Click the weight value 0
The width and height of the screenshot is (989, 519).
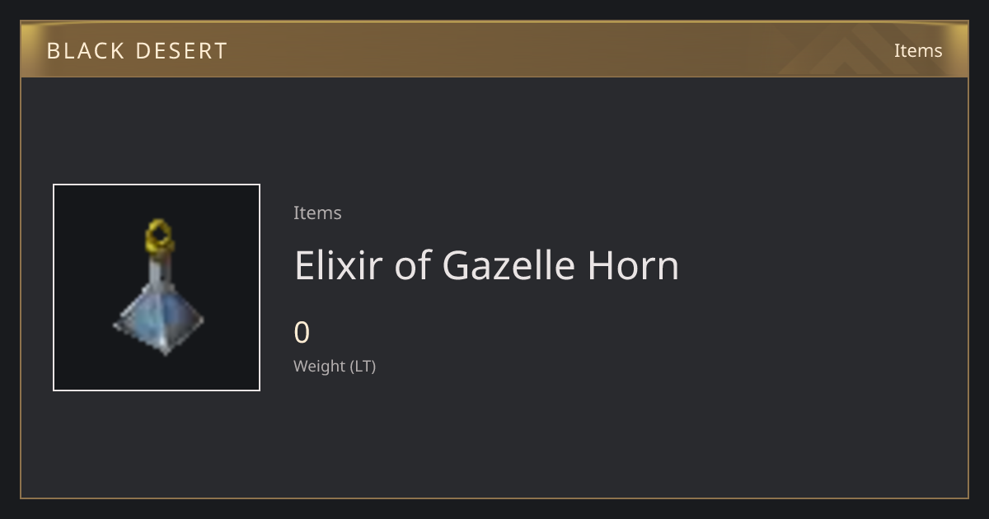pos(302,333)
